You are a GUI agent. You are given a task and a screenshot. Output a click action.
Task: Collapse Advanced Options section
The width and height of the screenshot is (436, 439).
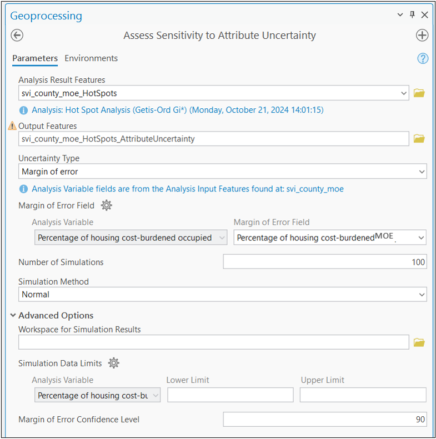13,315
